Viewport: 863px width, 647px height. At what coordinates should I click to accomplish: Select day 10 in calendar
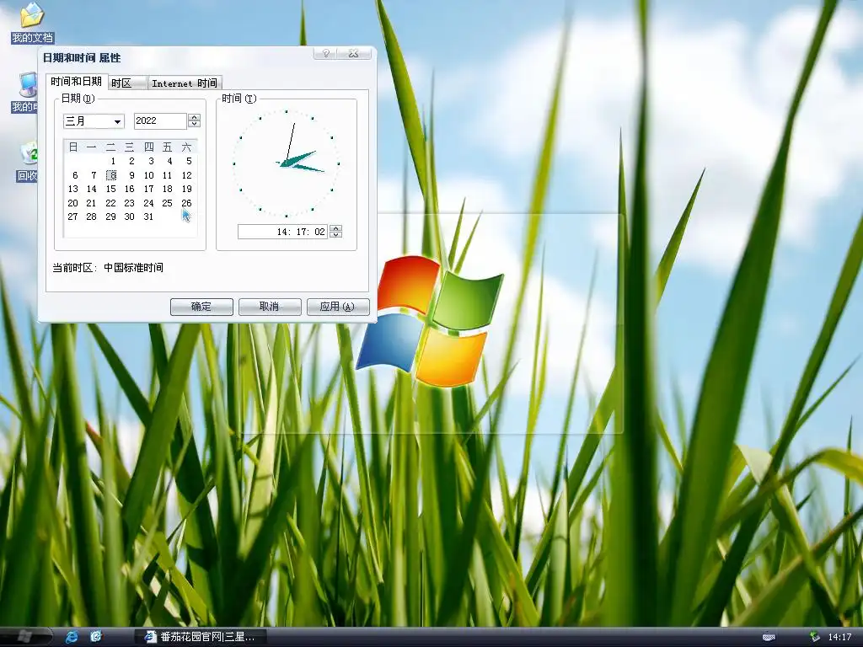(x=148, y=175)
